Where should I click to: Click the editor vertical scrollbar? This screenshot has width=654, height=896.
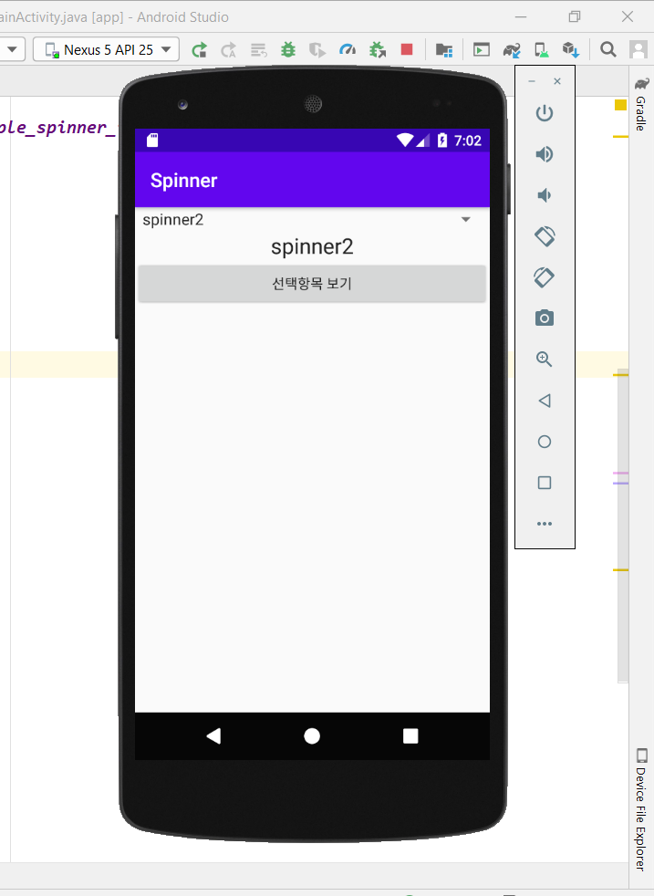(623, 526)
